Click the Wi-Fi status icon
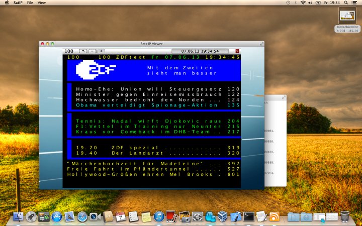 [x=303, y=3]
